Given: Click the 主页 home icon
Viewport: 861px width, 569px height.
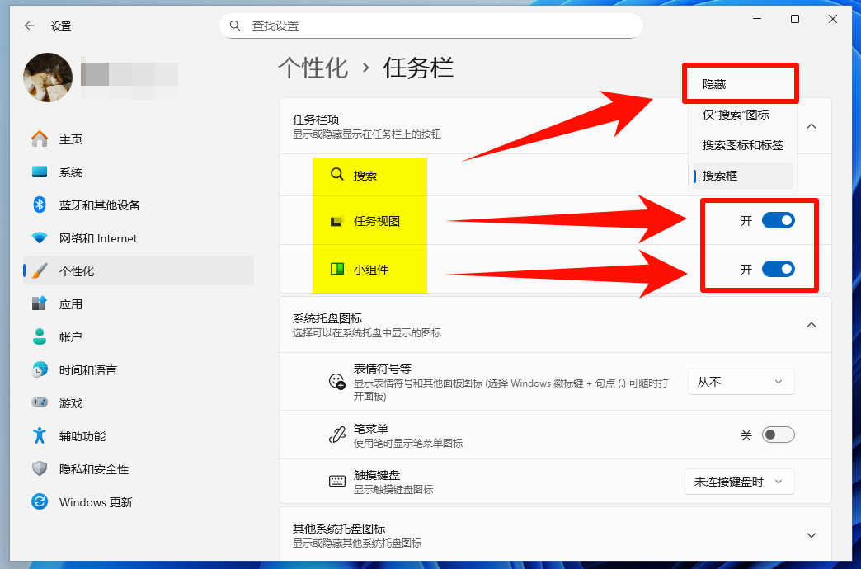Looking at the screenshot, I should point(40,139).
